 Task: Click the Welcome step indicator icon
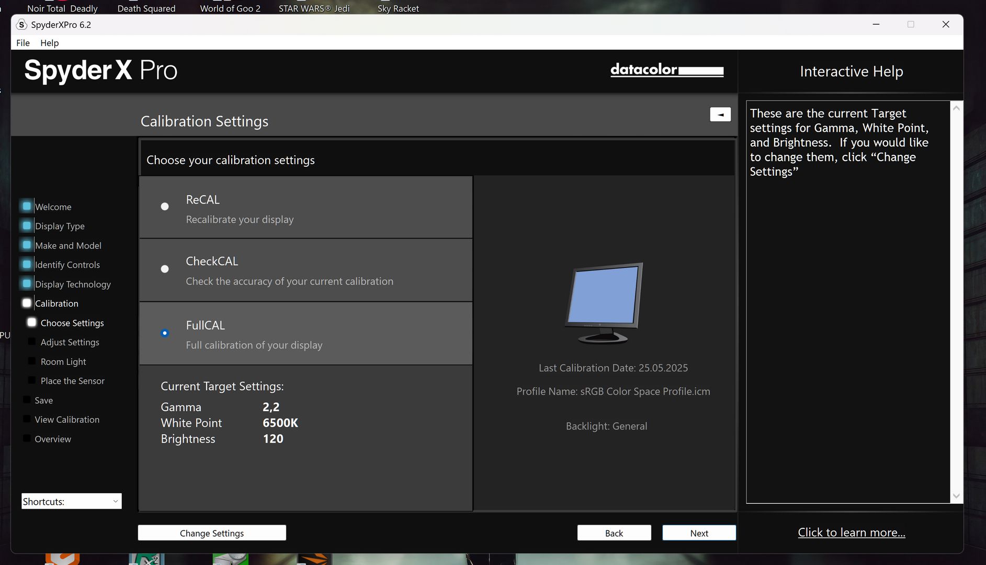[27, 206]
